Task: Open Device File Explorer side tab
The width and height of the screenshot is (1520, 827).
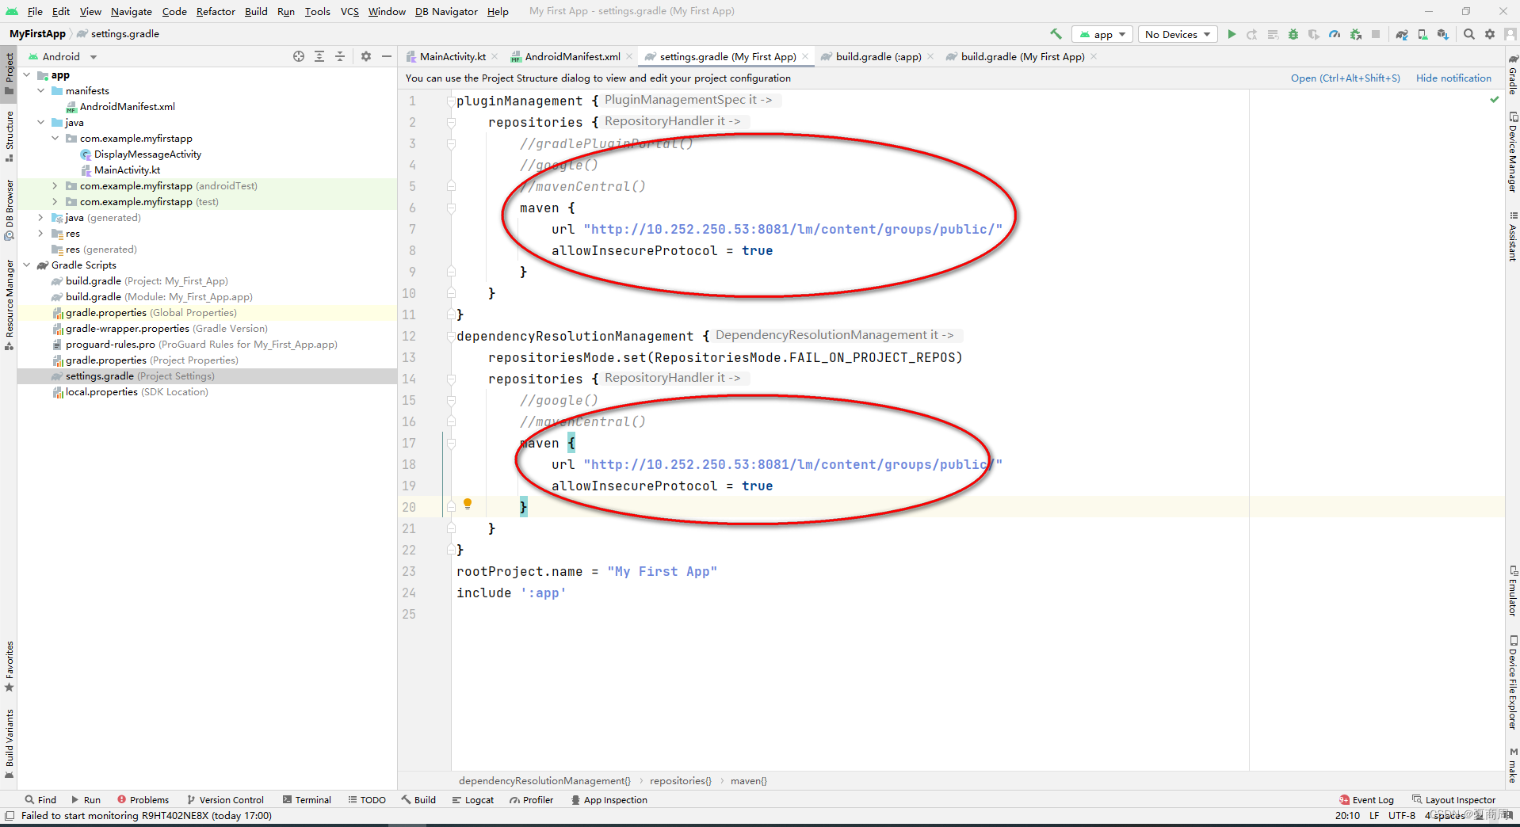Action: pyautogui.click(x=1512, y=683)
